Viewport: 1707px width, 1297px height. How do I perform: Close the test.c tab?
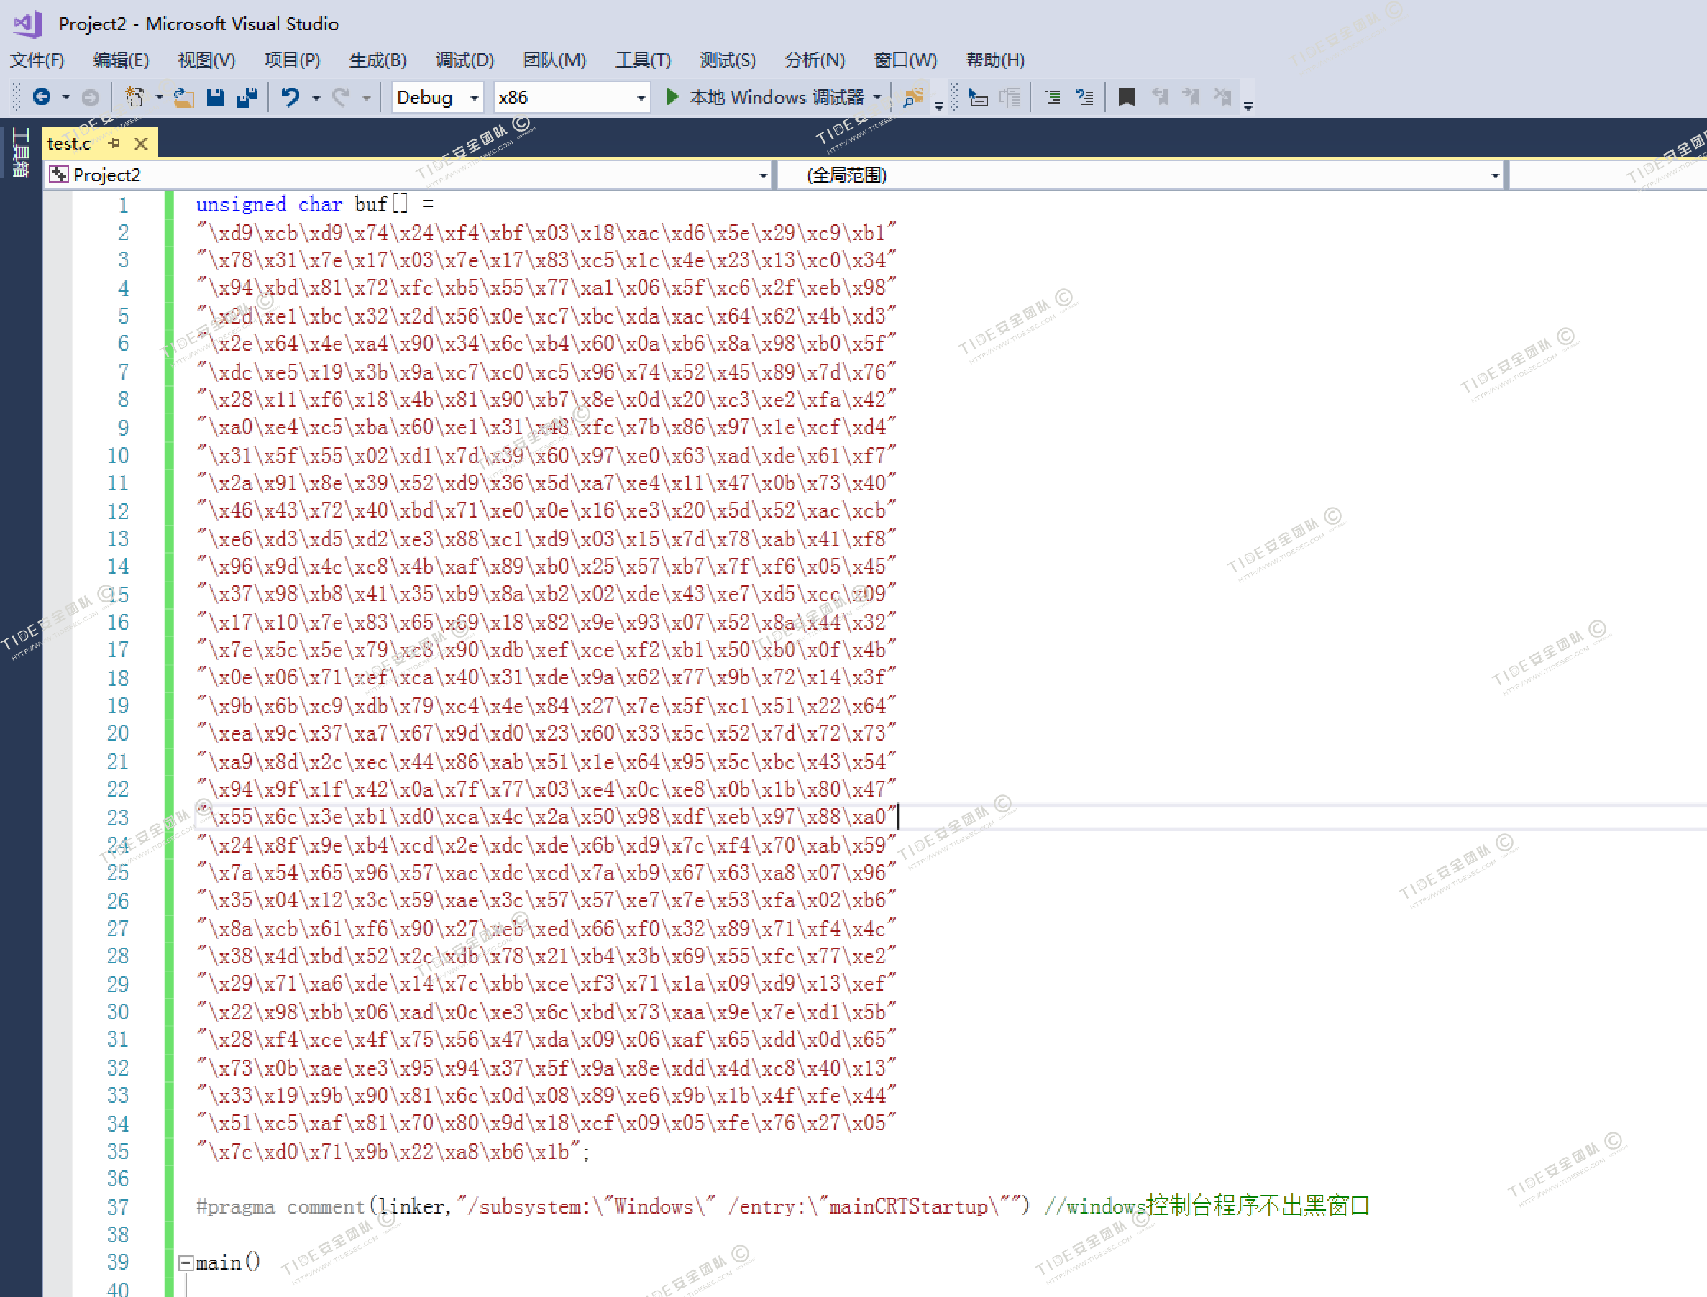140,143
